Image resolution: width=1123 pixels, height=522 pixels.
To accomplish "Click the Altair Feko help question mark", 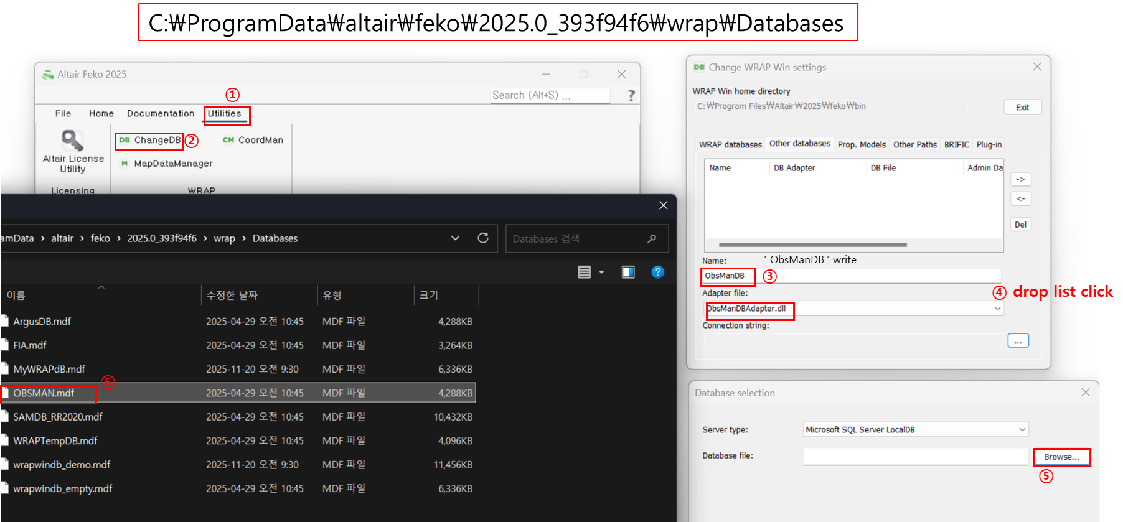I will (x=631, y=95).
